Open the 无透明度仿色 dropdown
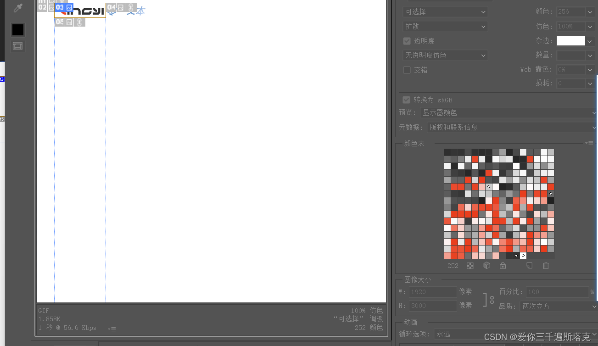Viewport: 598px width, 346px height. coord(445,55)
